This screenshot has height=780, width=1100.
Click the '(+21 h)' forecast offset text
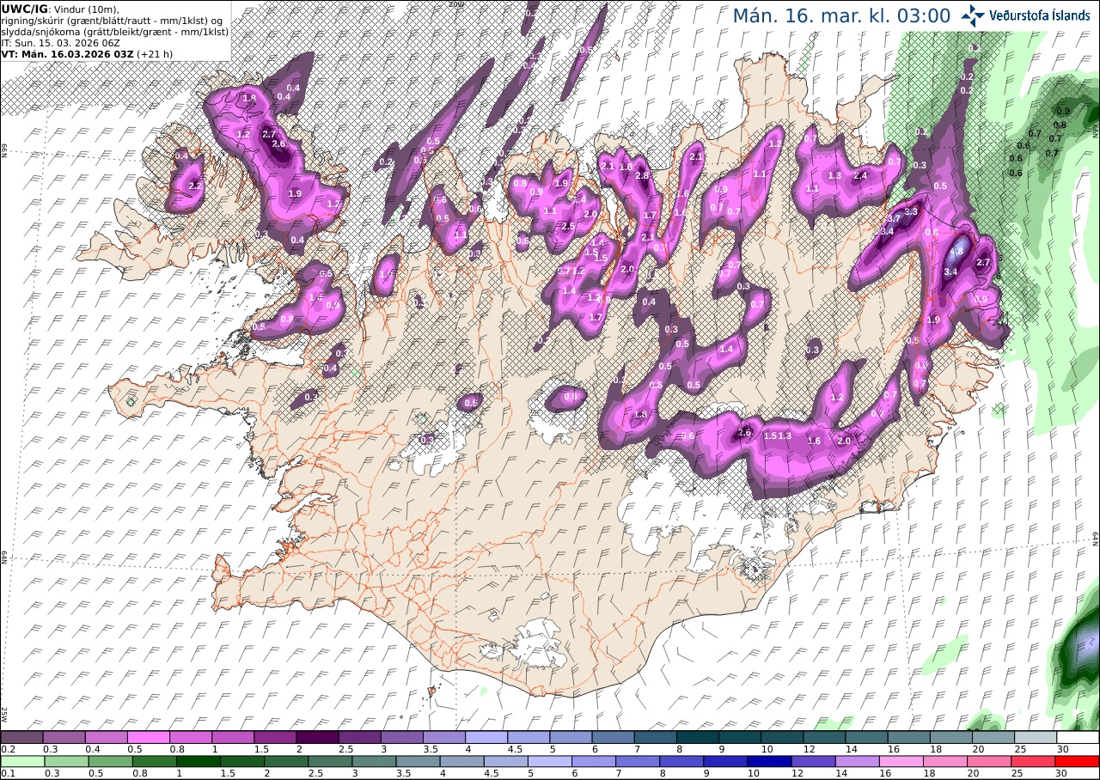(155, 53)
